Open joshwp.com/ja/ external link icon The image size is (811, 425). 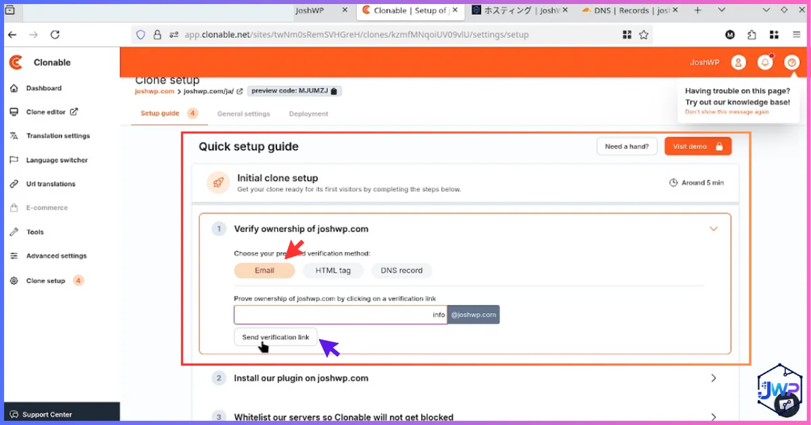tap(239, 91)
